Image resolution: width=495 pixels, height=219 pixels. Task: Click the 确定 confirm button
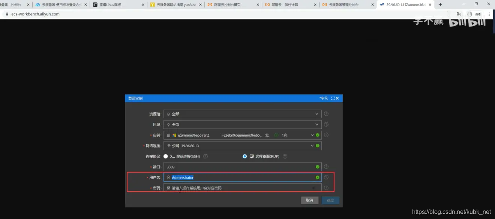[x=330, y=200]
